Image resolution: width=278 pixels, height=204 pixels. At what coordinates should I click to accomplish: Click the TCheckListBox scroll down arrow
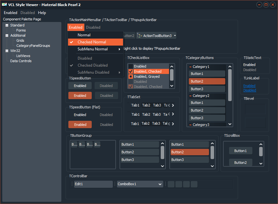pos(172,86)
